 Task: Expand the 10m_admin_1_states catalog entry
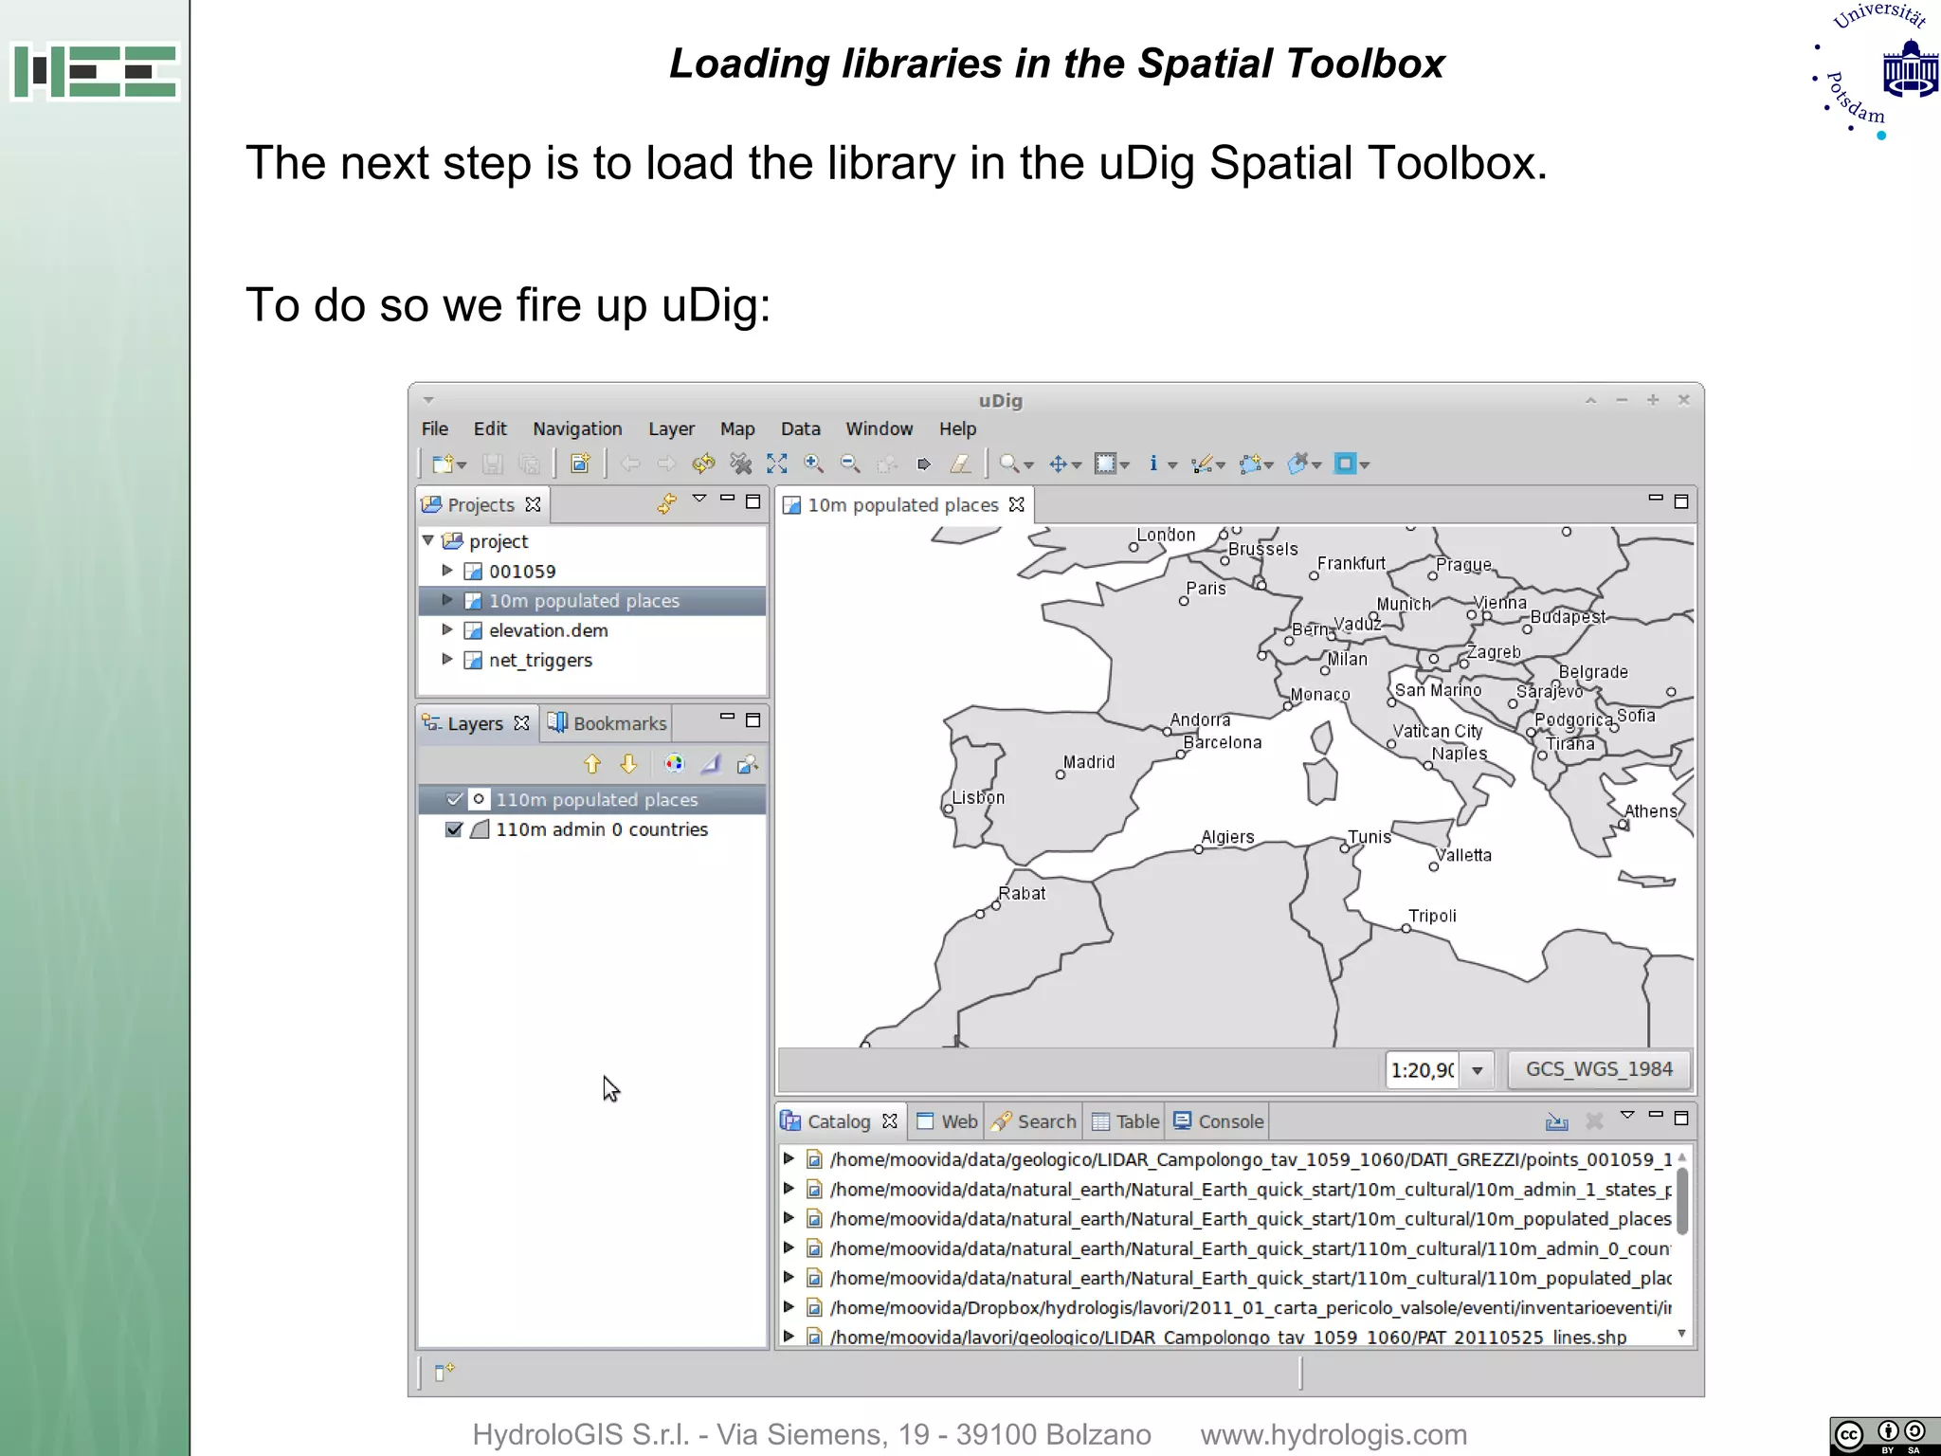pyautogui.click(x=789, y=1189)
